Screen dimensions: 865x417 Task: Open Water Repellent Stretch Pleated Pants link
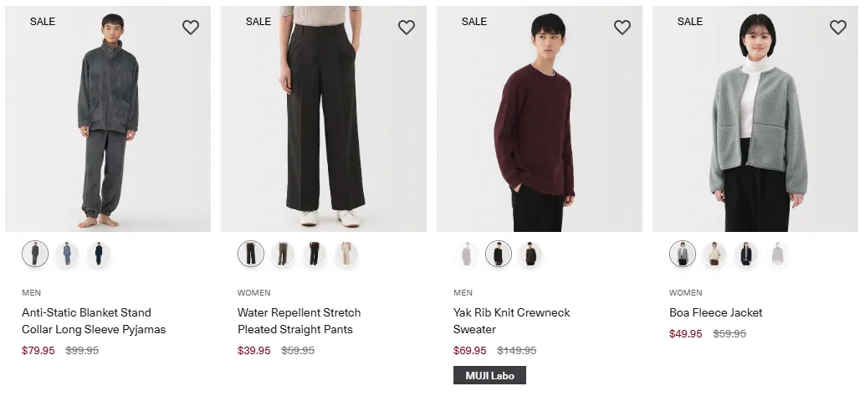click(x=299, y=321)
